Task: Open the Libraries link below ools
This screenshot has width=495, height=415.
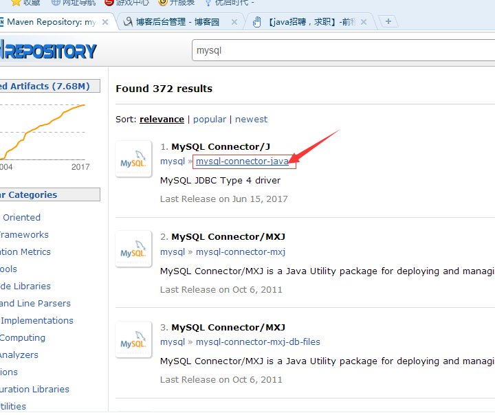Action: click(25, 287)
